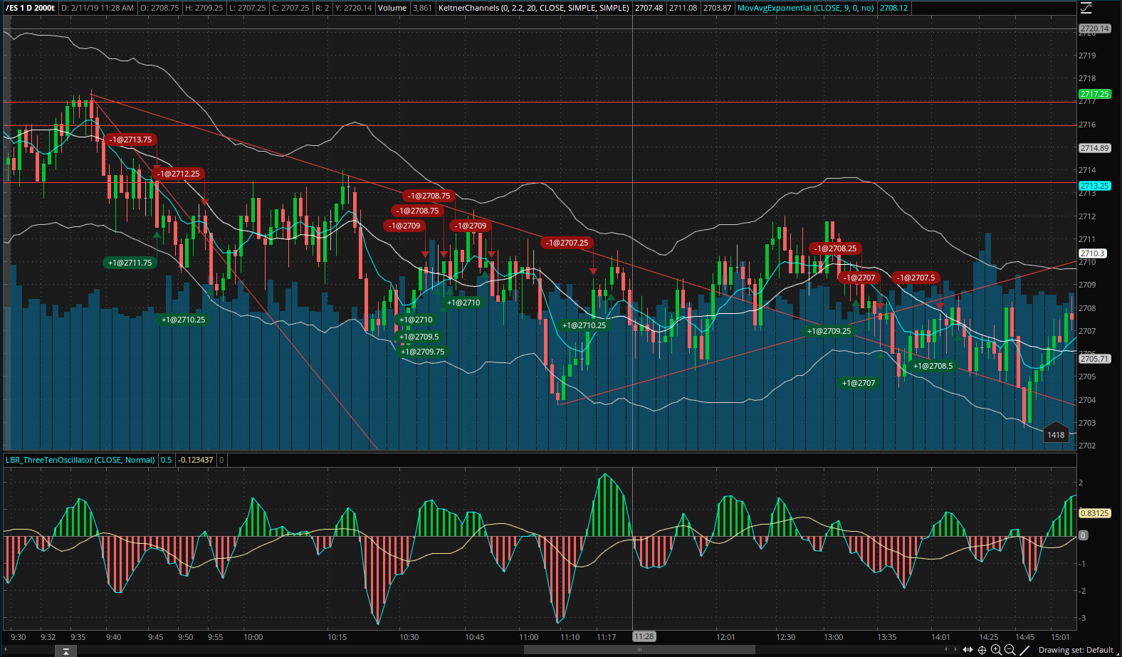
Task: Select the crosshair pan tool
Action: (982, 650)
